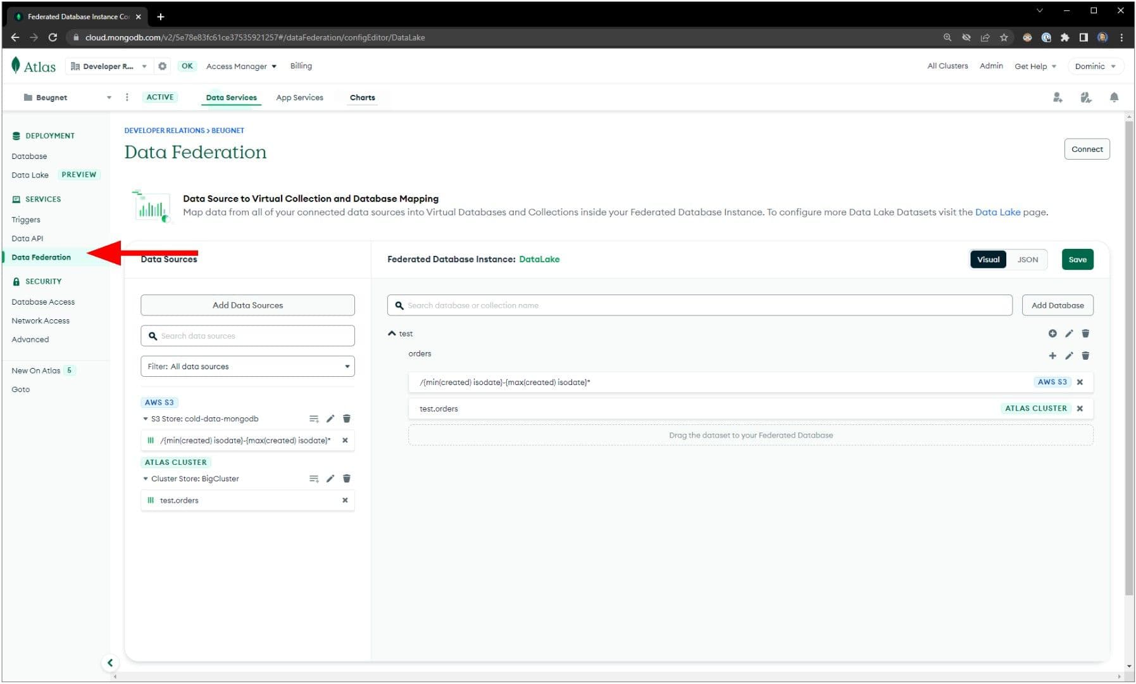Save the federated database configuration
This screenshot has height=684, width=1136.
point(1077,260)
